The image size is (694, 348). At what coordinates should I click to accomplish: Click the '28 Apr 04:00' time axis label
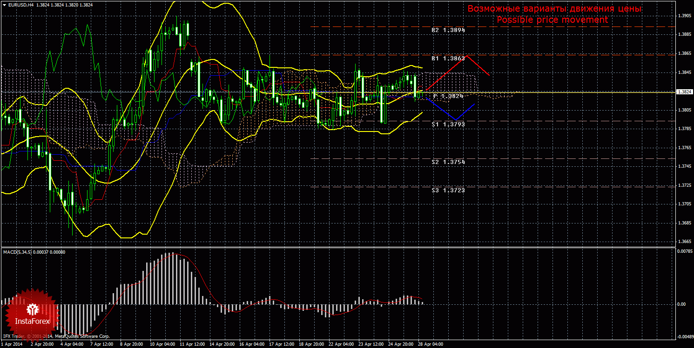[431, 344]
